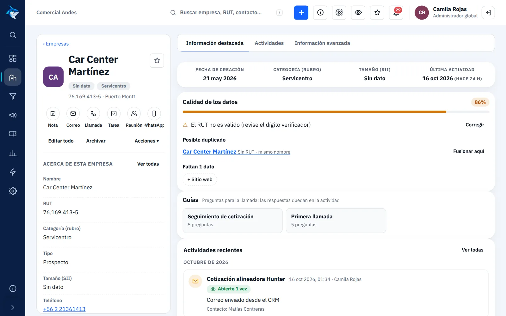Go back via the Empresas breadcrumb link
This screenshot has width=506, height=316.
coord(56,44)
